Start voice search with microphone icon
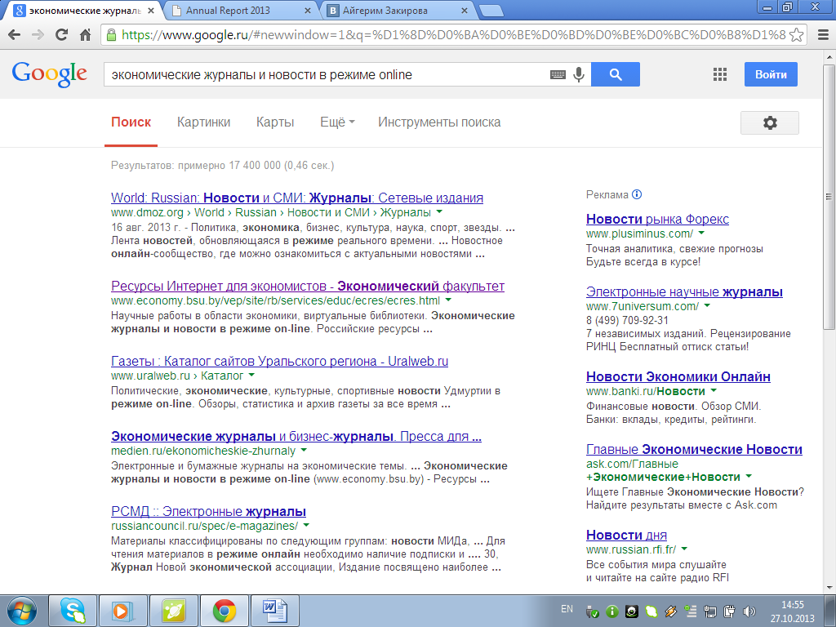This screenshot has height=627, width=836. [579, 74]
